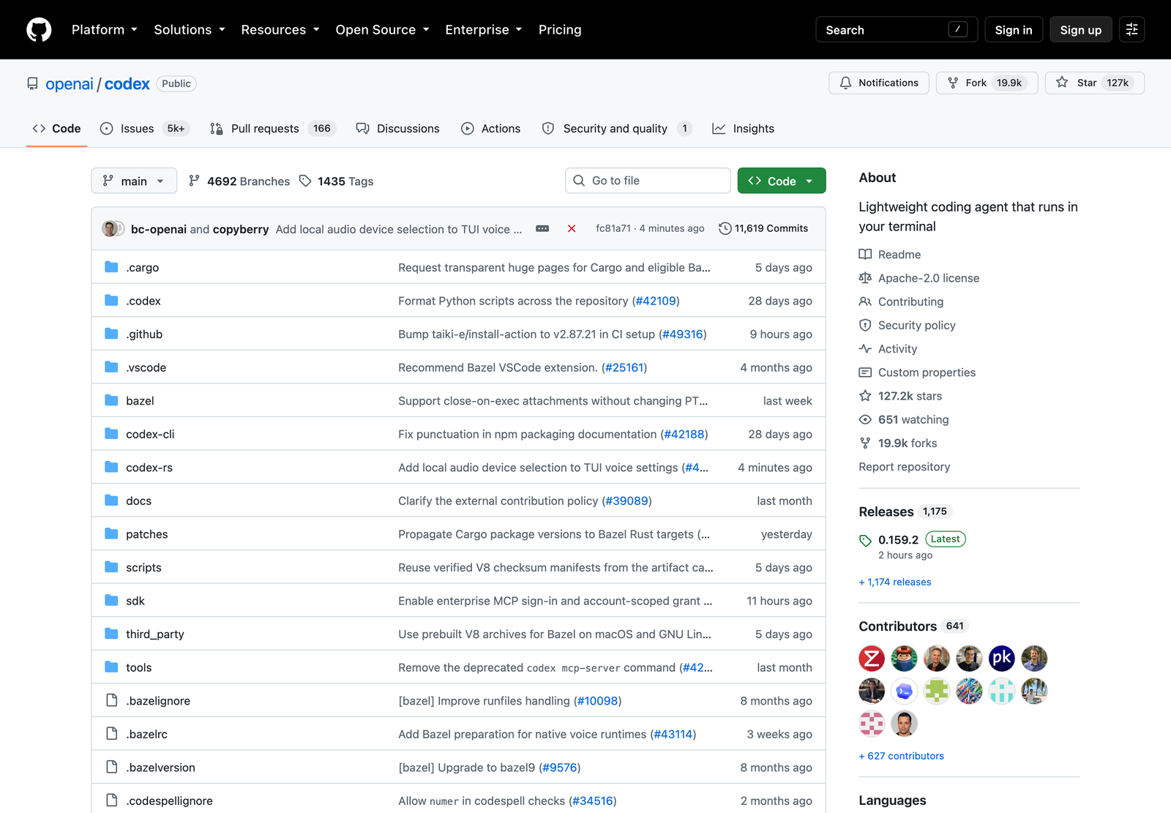Expand the Resources navigation menu

click(280, 30)
